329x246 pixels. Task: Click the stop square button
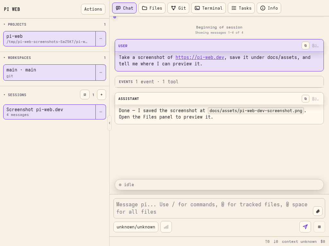click(x=319, y=227)
